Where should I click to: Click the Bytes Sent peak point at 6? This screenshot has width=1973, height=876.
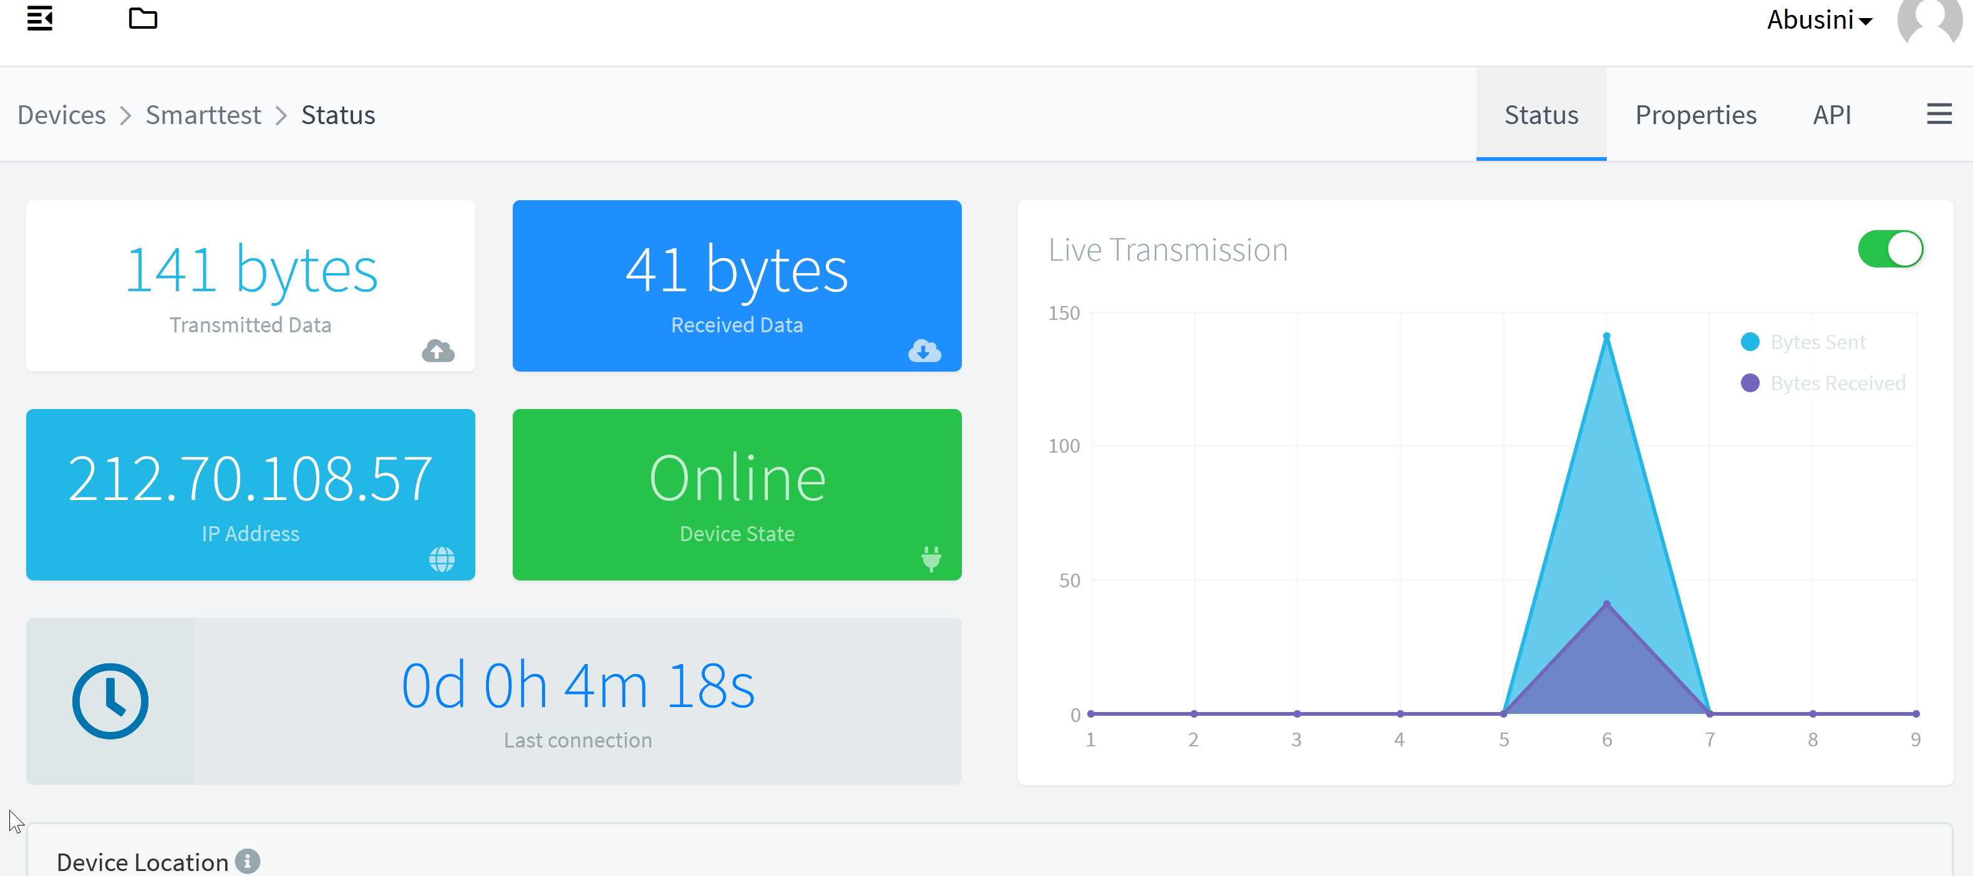[x=1607, y=336]
